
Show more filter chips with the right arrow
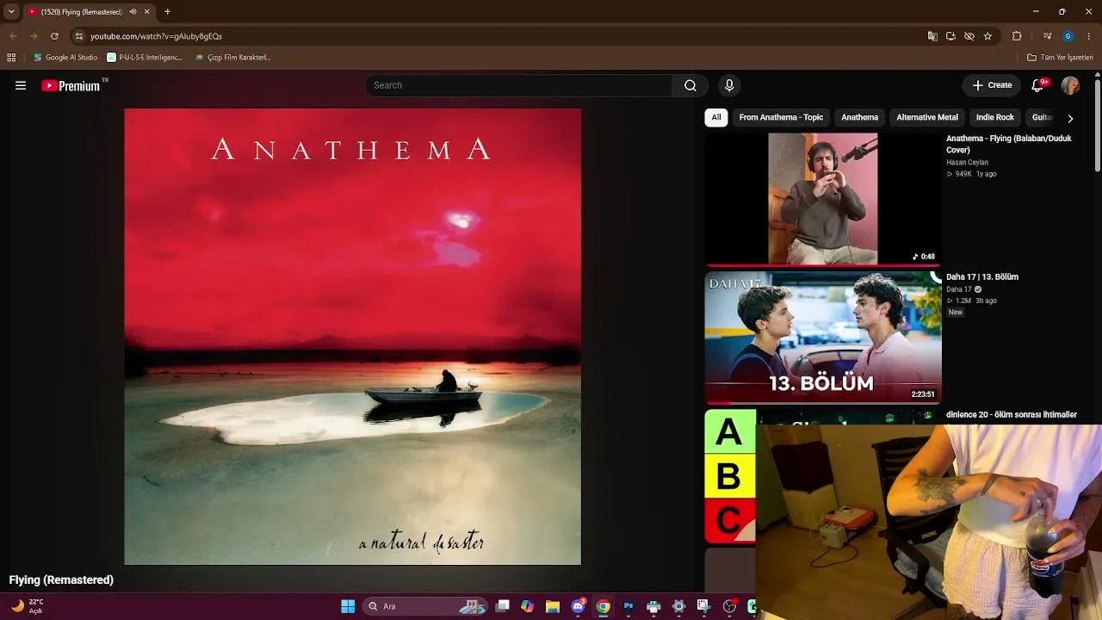(x=1070, y=118)
